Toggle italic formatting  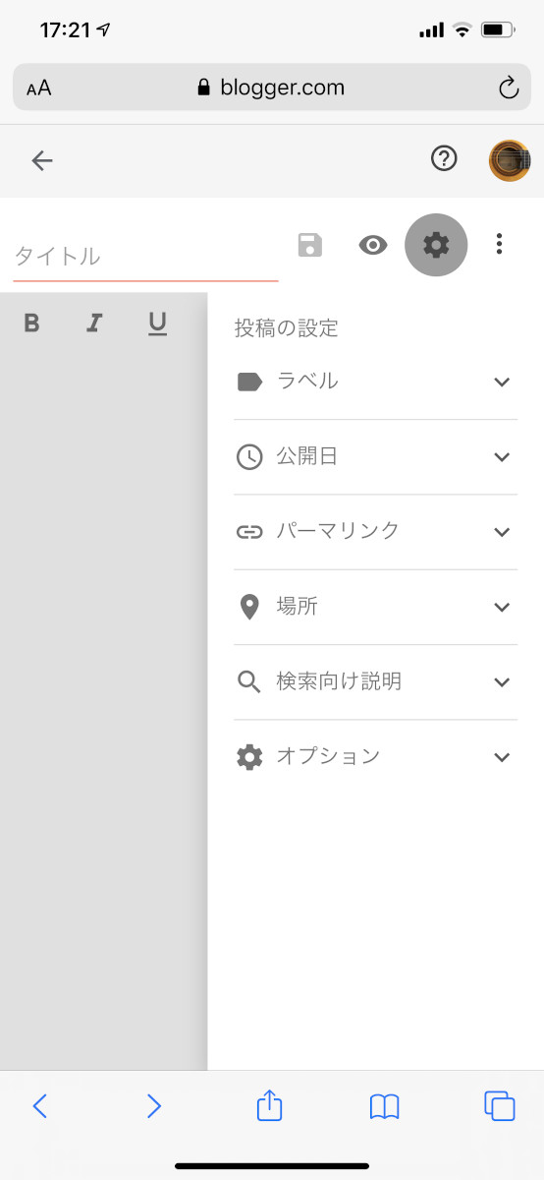(x=94, y=323)
